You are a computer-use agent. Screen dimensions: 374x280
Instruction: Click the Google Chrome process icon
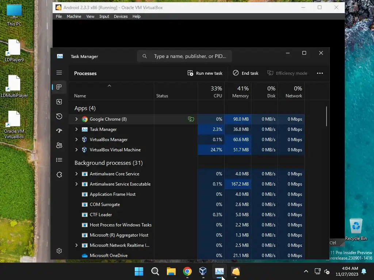click(84, 119)
